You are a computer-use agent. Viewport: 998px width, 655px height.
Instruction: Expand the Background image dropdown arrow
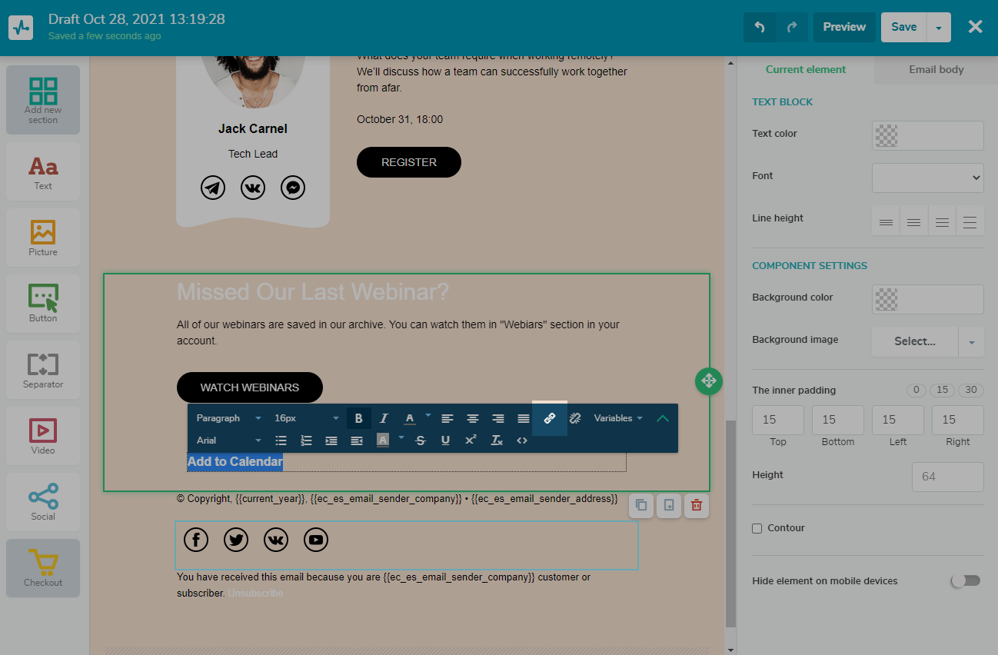point(971,342)
